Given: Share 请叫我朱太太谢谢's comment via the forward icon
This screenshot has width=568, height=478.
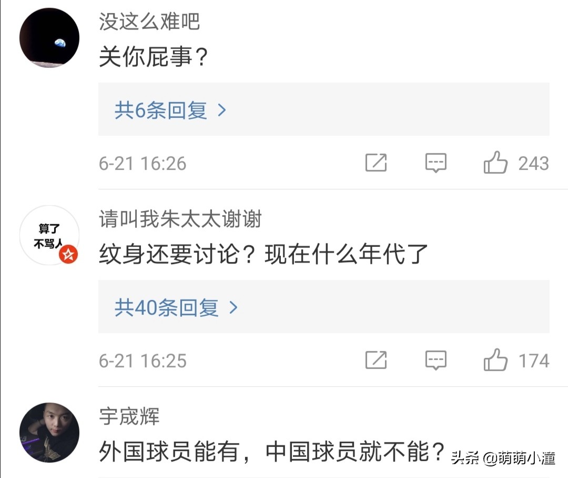Looking at the screenshot, I should point(377,361).
